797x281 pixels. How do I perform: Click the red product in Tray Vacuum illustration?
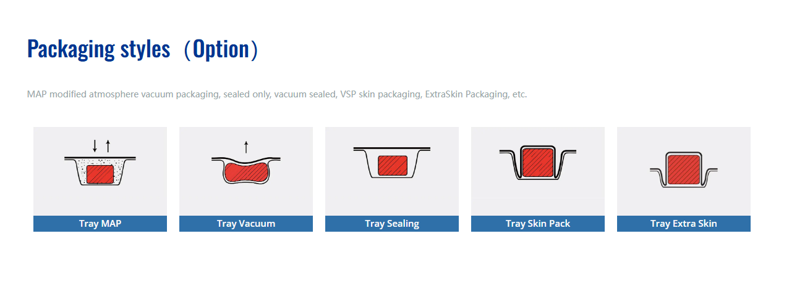(246, 173)
